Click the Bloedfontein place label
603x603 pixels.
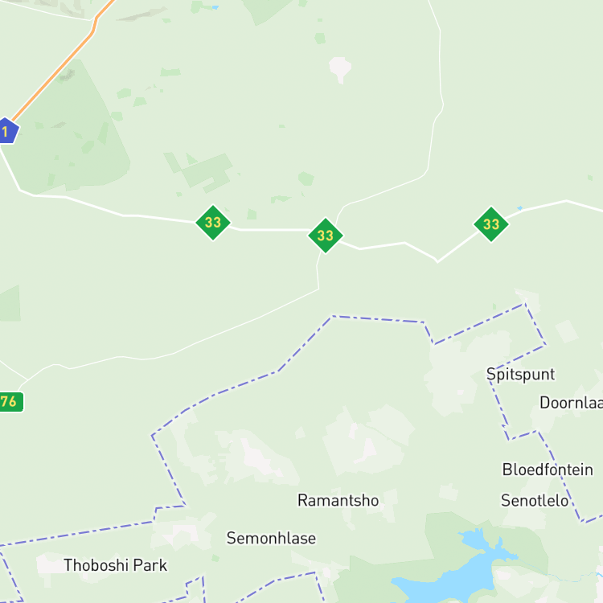click(548, 470)
